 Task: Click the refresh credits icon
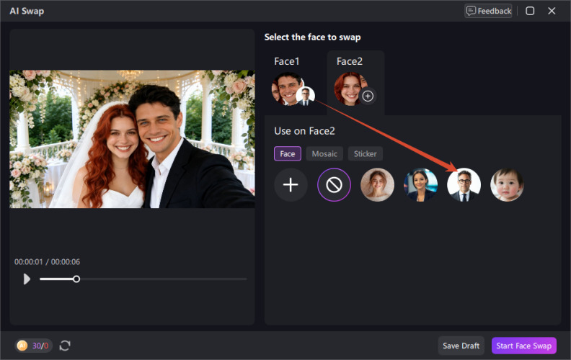[65, 346]
